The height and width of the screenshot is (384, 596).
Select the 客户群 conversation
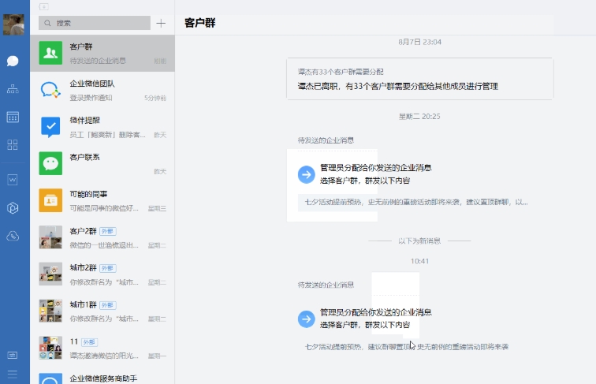click(x=102, y=53)
